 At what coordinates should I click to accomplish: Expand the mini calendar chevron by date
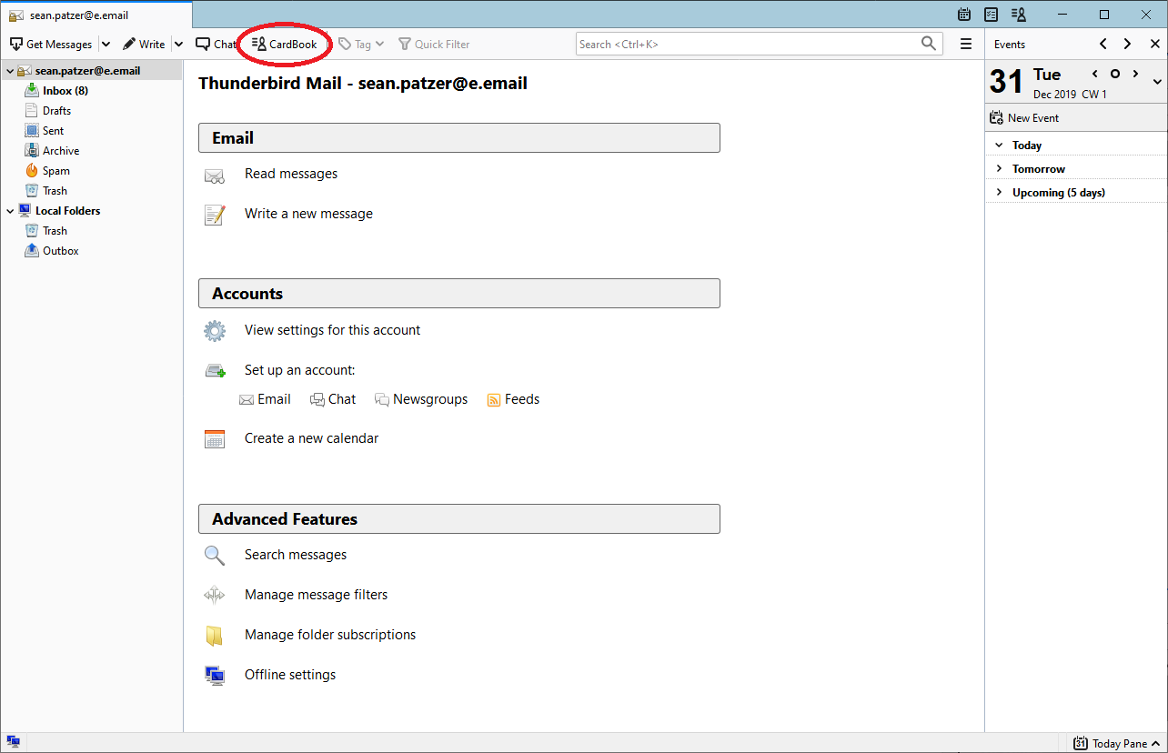point(1157,82)
